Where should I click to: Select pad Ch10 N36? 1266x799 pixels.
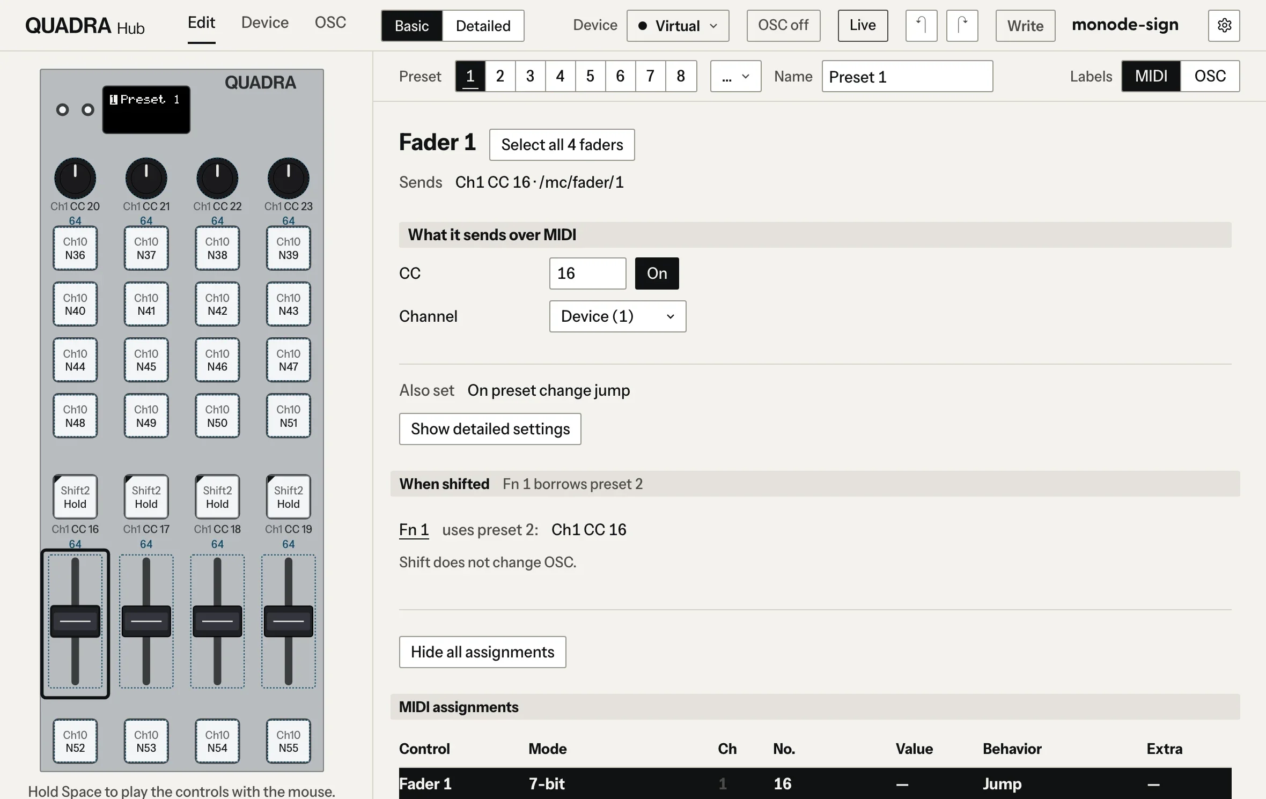(x=75, y=248)
